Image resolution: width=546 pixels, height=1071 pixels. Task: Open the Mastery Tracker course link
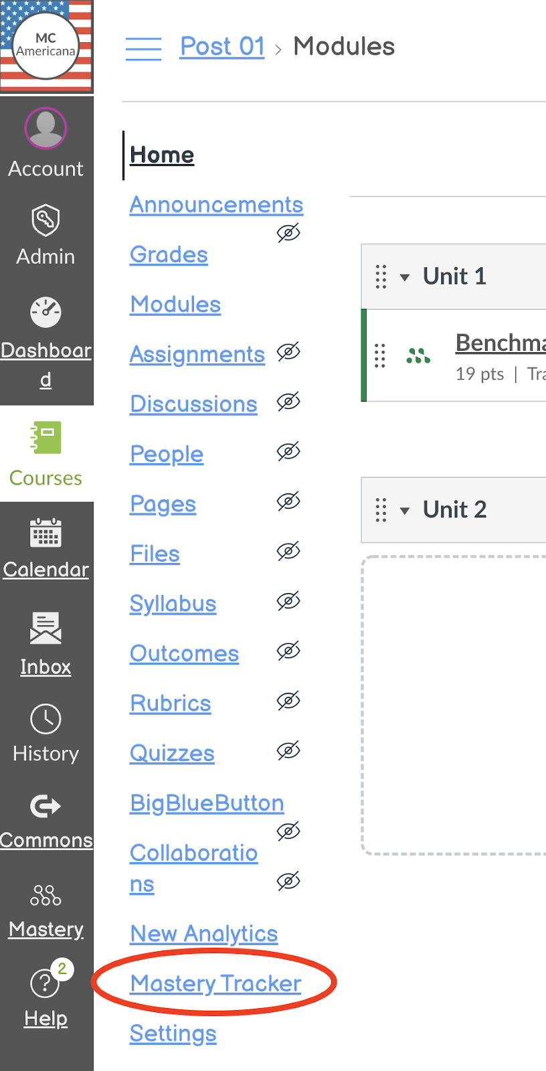[215, 983]
